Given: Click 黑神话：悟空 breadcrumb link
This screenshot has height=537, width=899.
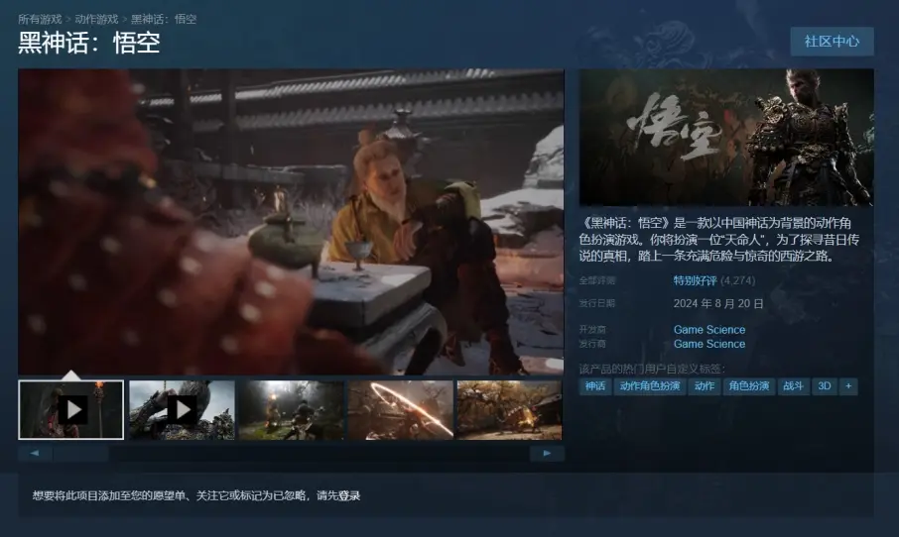Looking at the screenshot, I should pyautogui.click(x=164, y=19).
